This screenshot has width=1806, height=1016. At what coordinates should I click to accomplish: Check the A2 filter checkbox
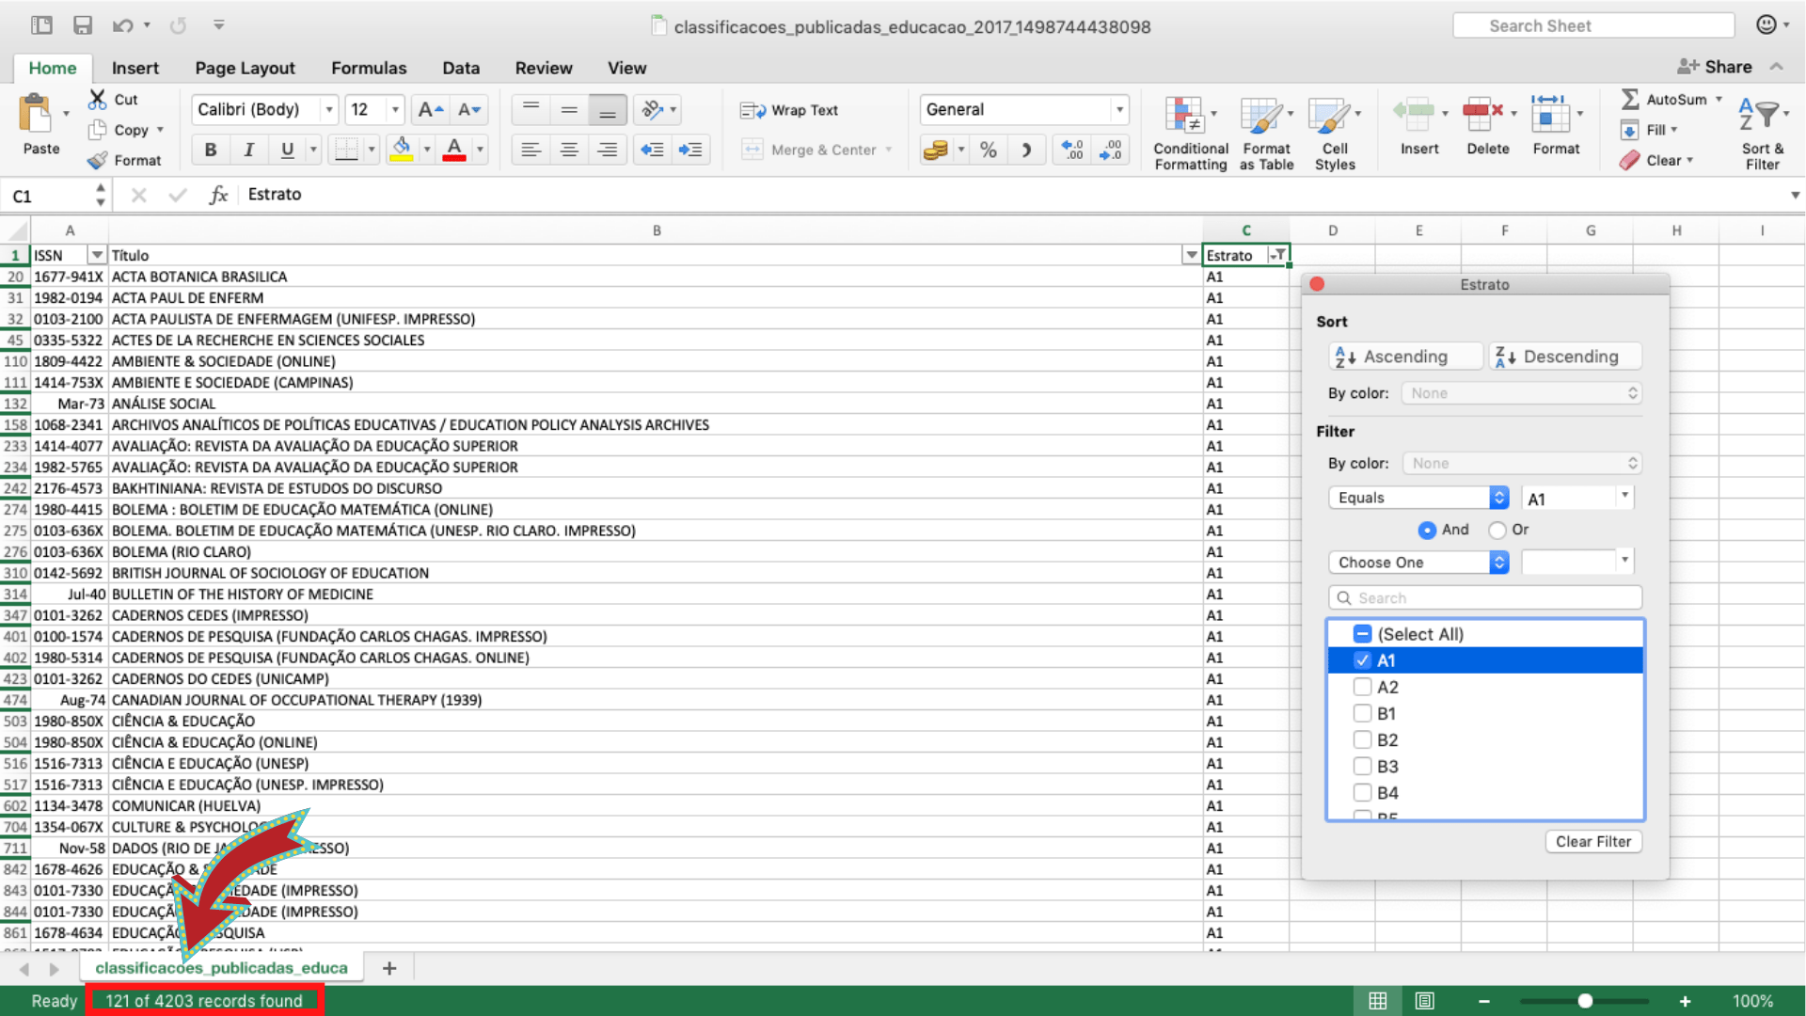click(x=1362, y=687)
